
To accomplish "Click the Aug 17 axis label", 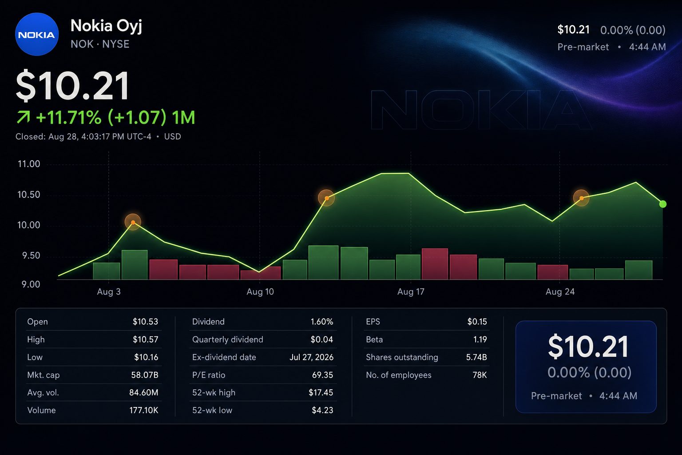I will [x=411, y=291].
